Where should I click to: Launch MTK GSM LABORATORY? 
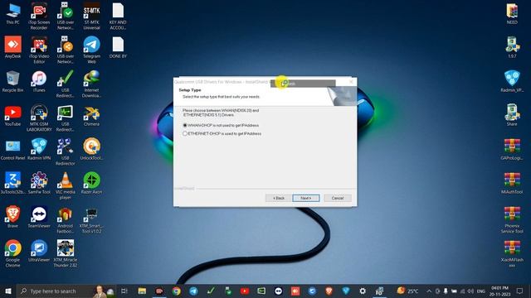click(x=39, y=118)
